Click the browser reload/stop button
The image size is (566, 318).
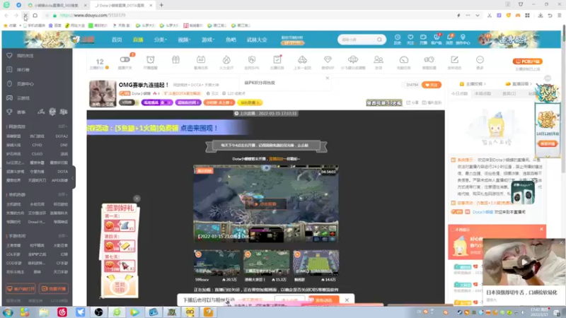pyautogui.click(x=25, y=16)
